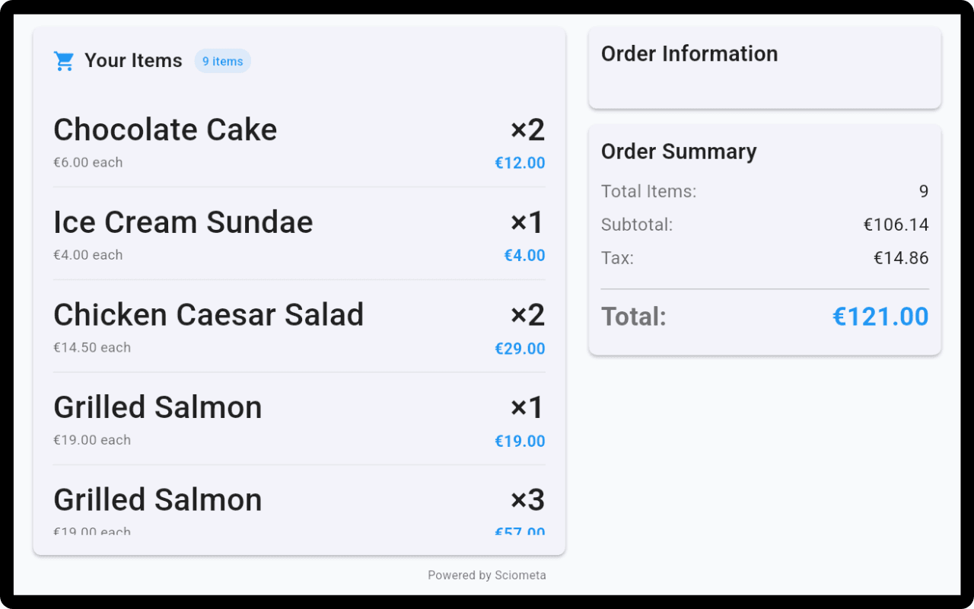Click the €4.00 Ice Cream Sundae price

(524, 255)
